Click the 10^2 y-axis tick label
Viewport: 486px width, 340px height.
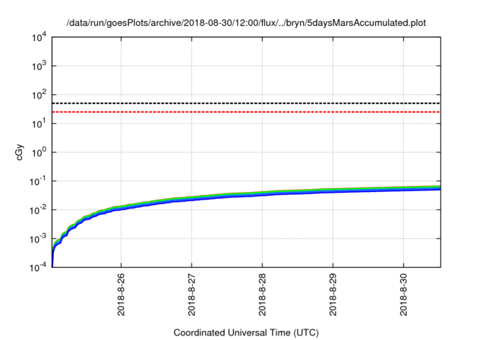tap(39, 95)
